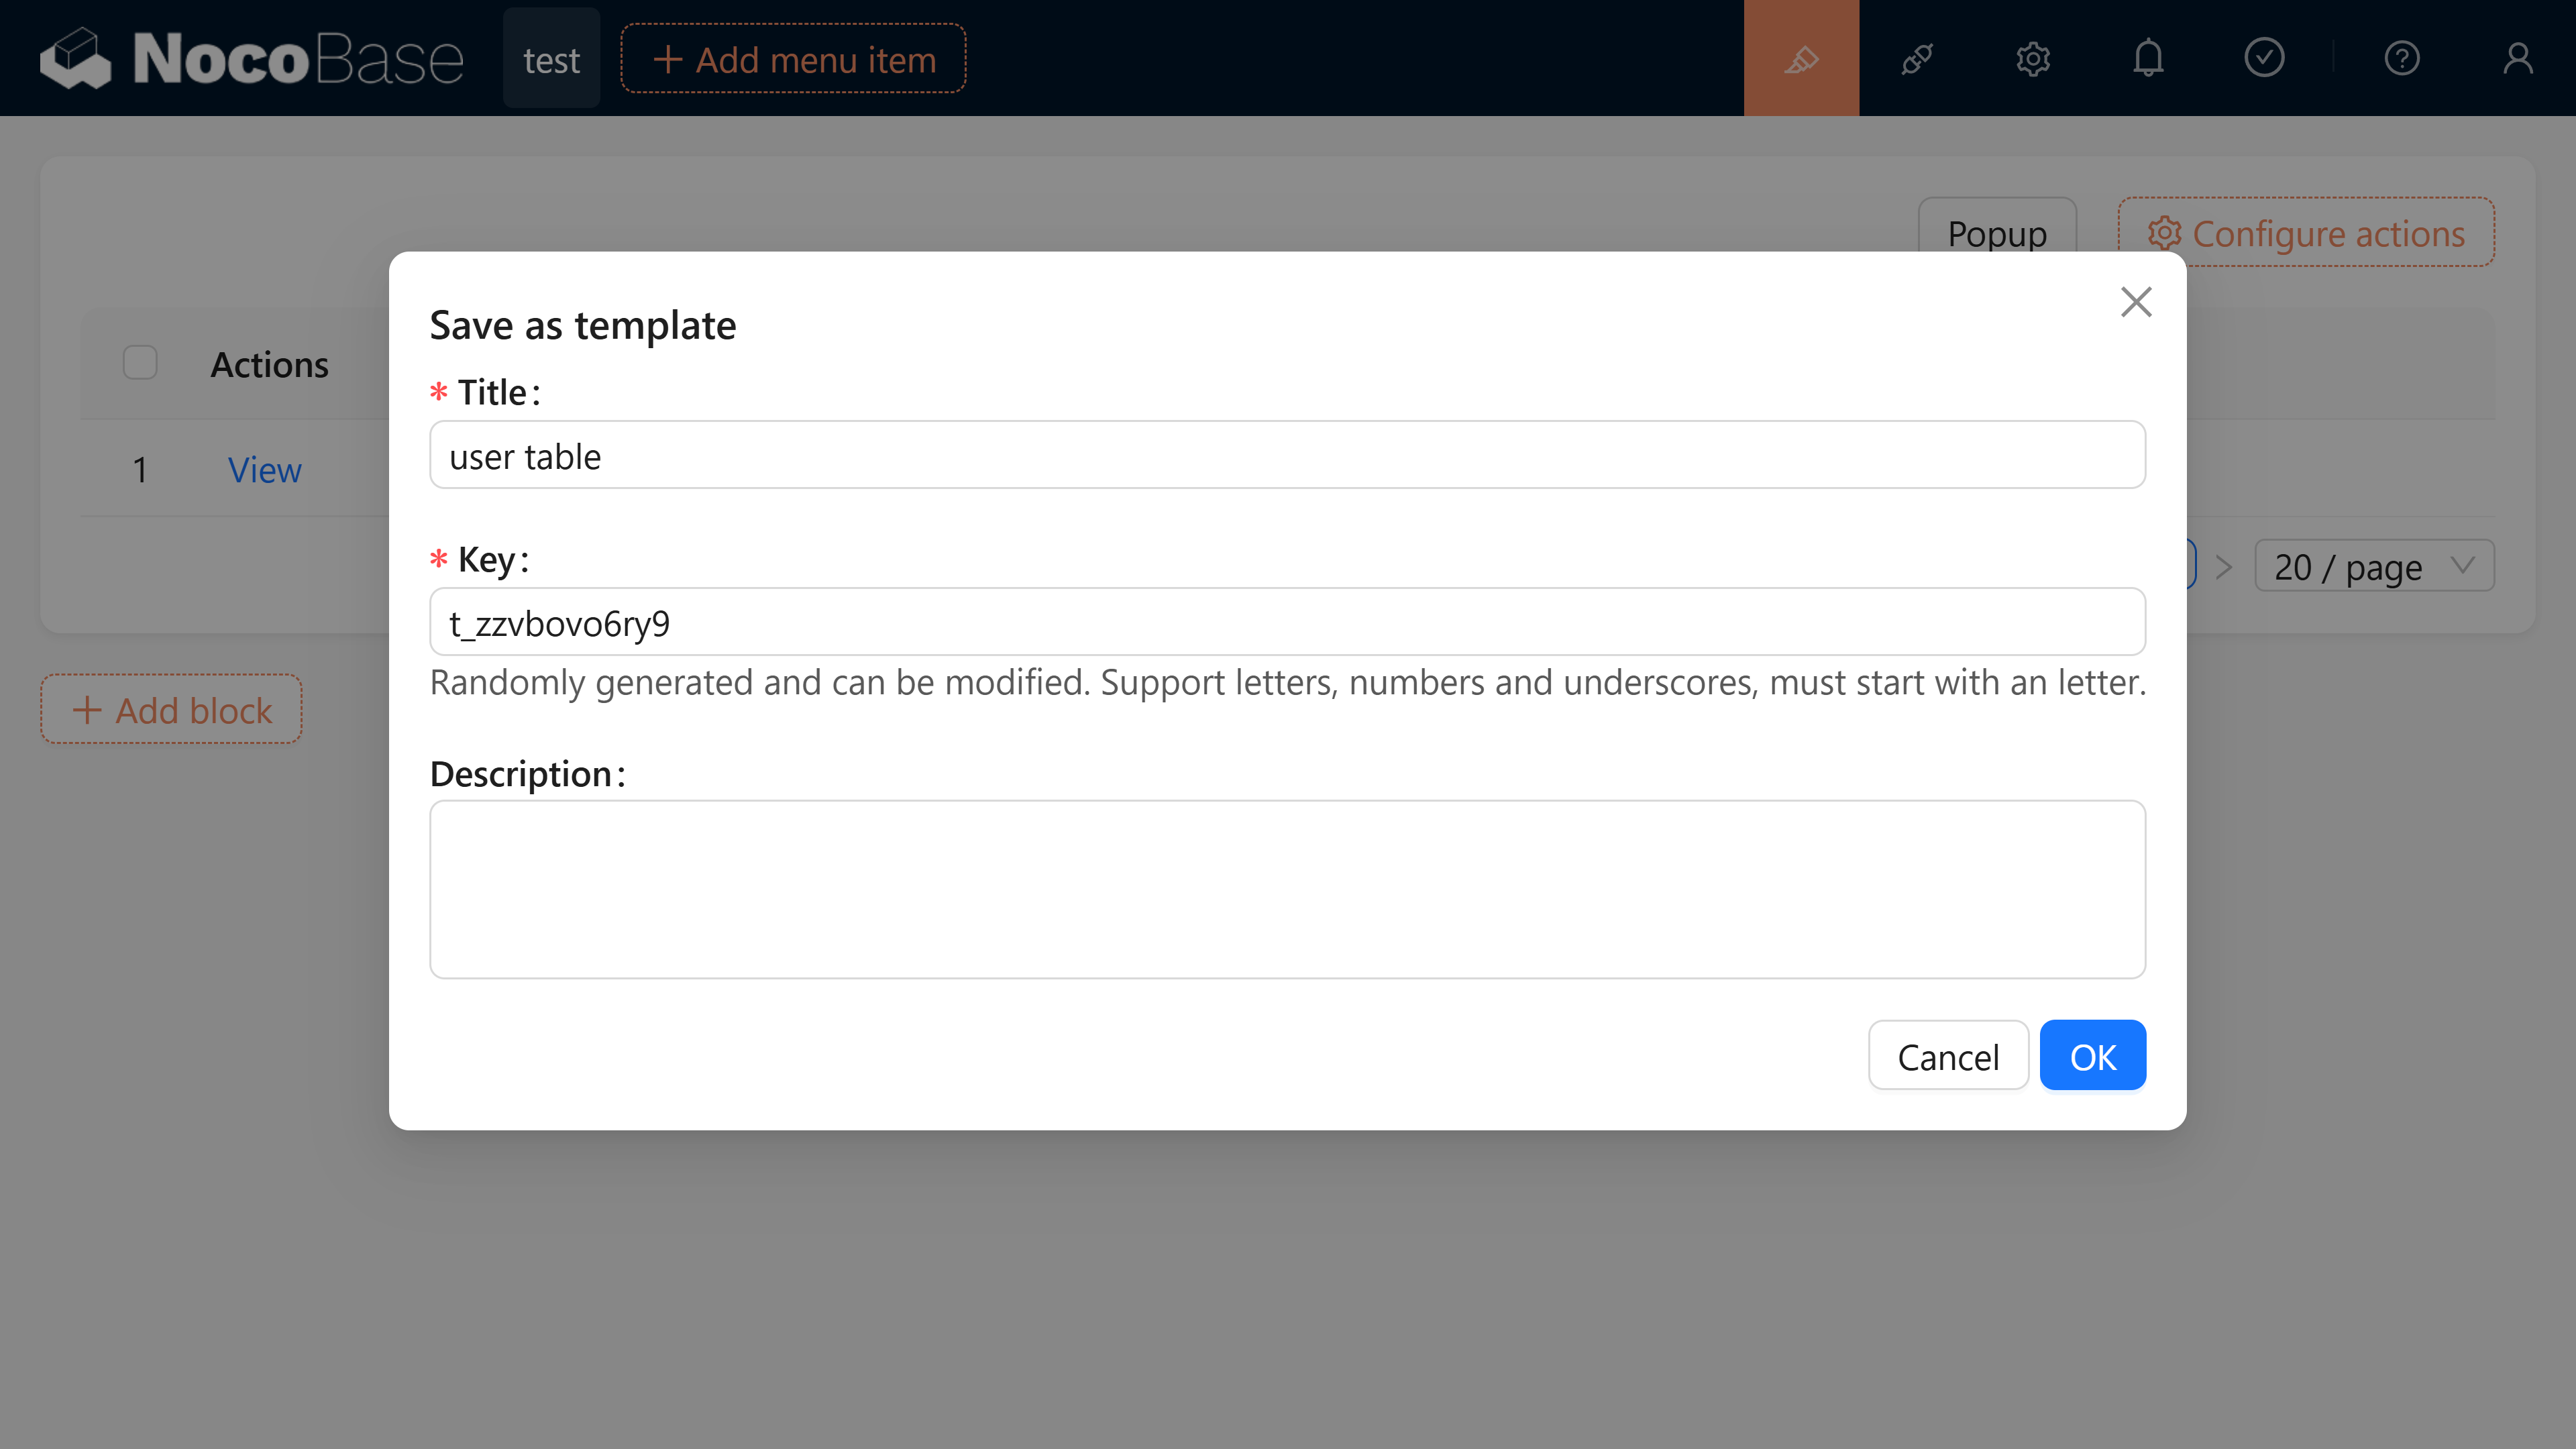This screenshot has height=1449, width=2576.
Task: Open the settings gear in top bar
Action: point(2032,57)
